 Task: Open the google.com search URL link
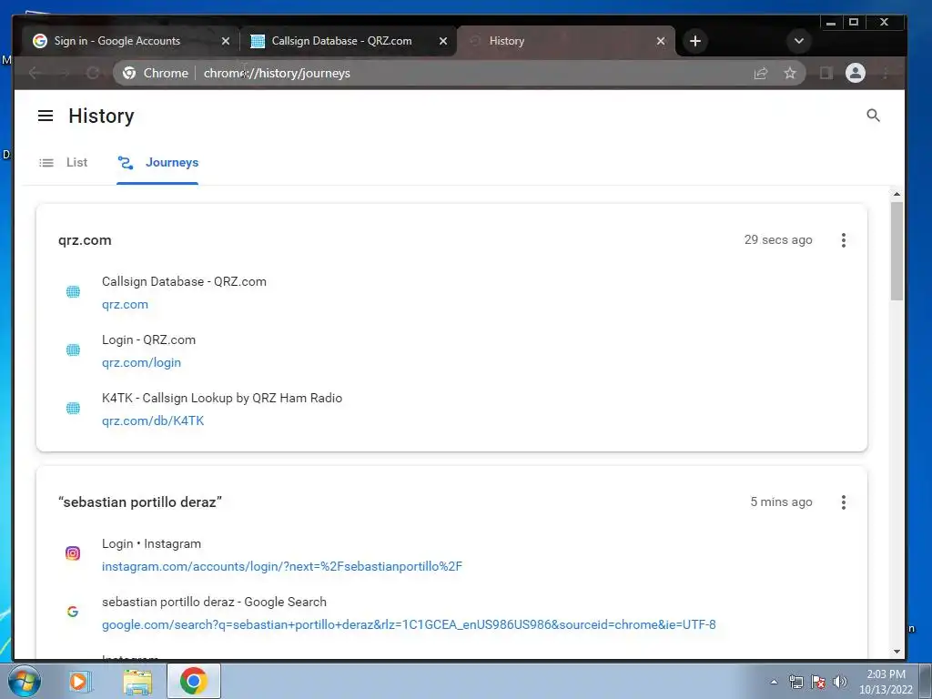click(x=409, y=624)
